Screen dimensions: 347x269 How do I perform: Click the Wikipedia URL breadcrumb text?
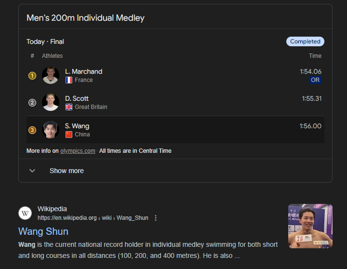tap(93, 218)
